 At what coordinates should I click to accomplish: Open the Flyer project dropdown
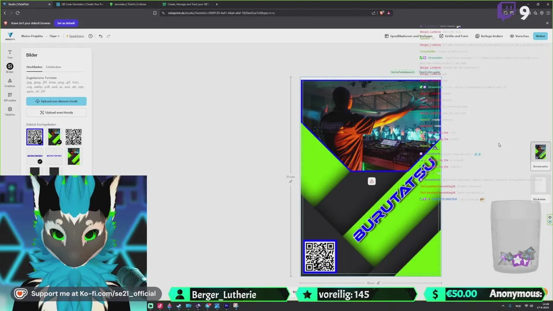pos(54,36)
